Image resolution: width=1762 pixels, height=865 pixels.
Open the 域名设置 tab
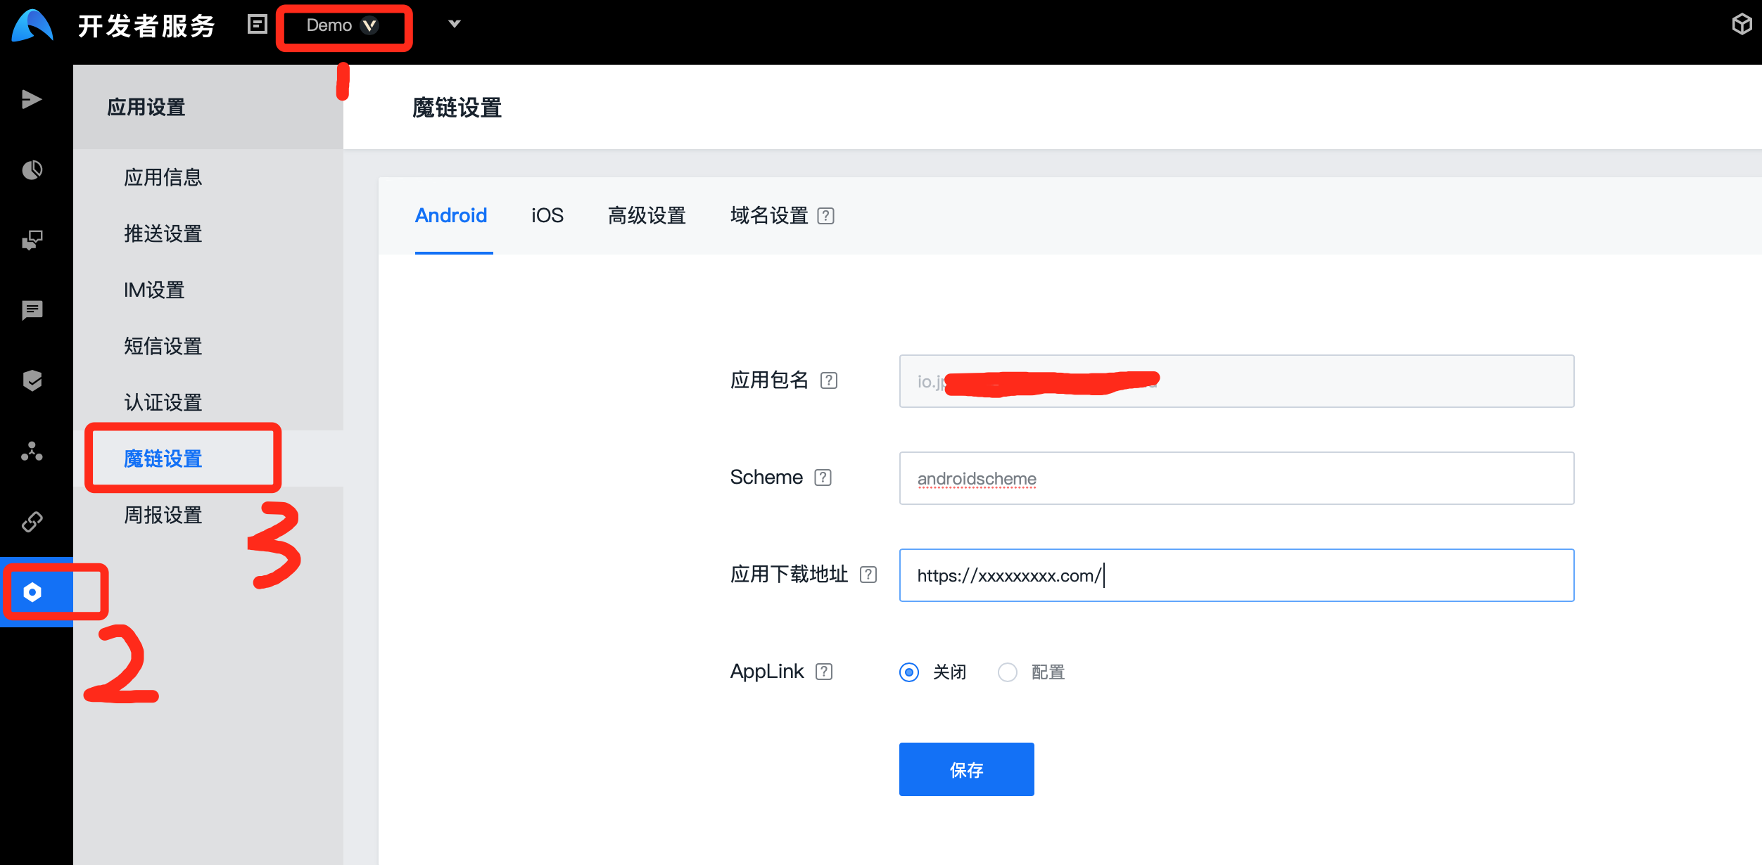[768, 215]
